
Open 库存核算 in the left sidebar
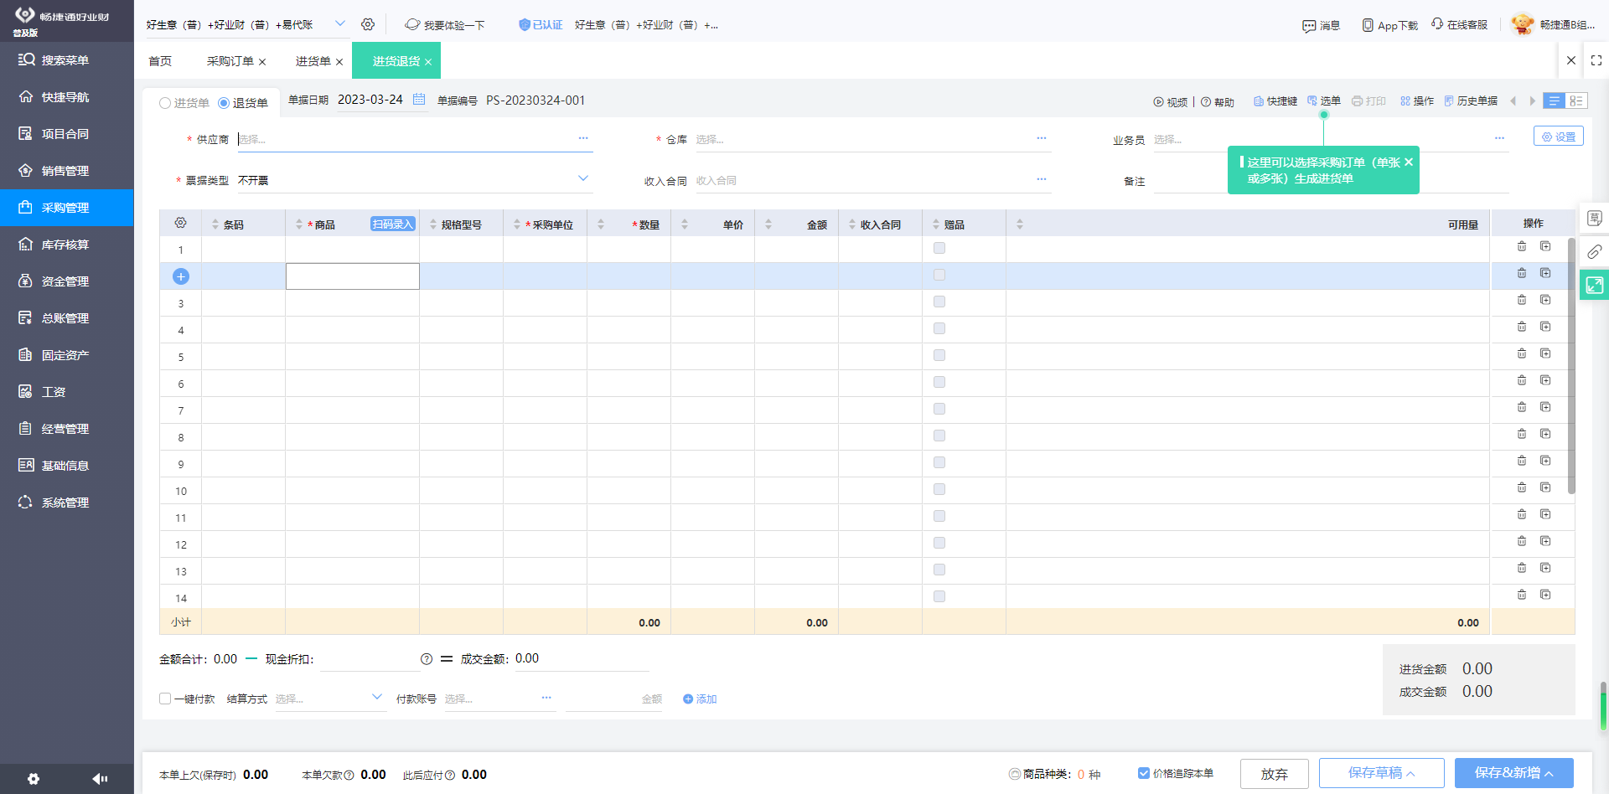67,244
